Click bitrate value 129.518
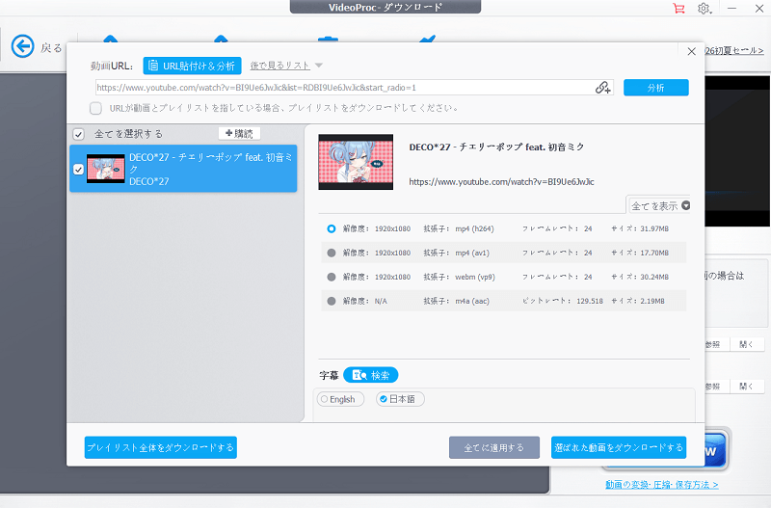Image resolution: width=771 pixels, height=508 pixels. (x=590, y=301)
